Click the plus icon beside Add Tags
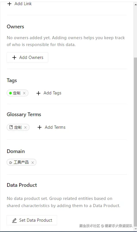Screen dimensions: 137x232 pos(38,93)
